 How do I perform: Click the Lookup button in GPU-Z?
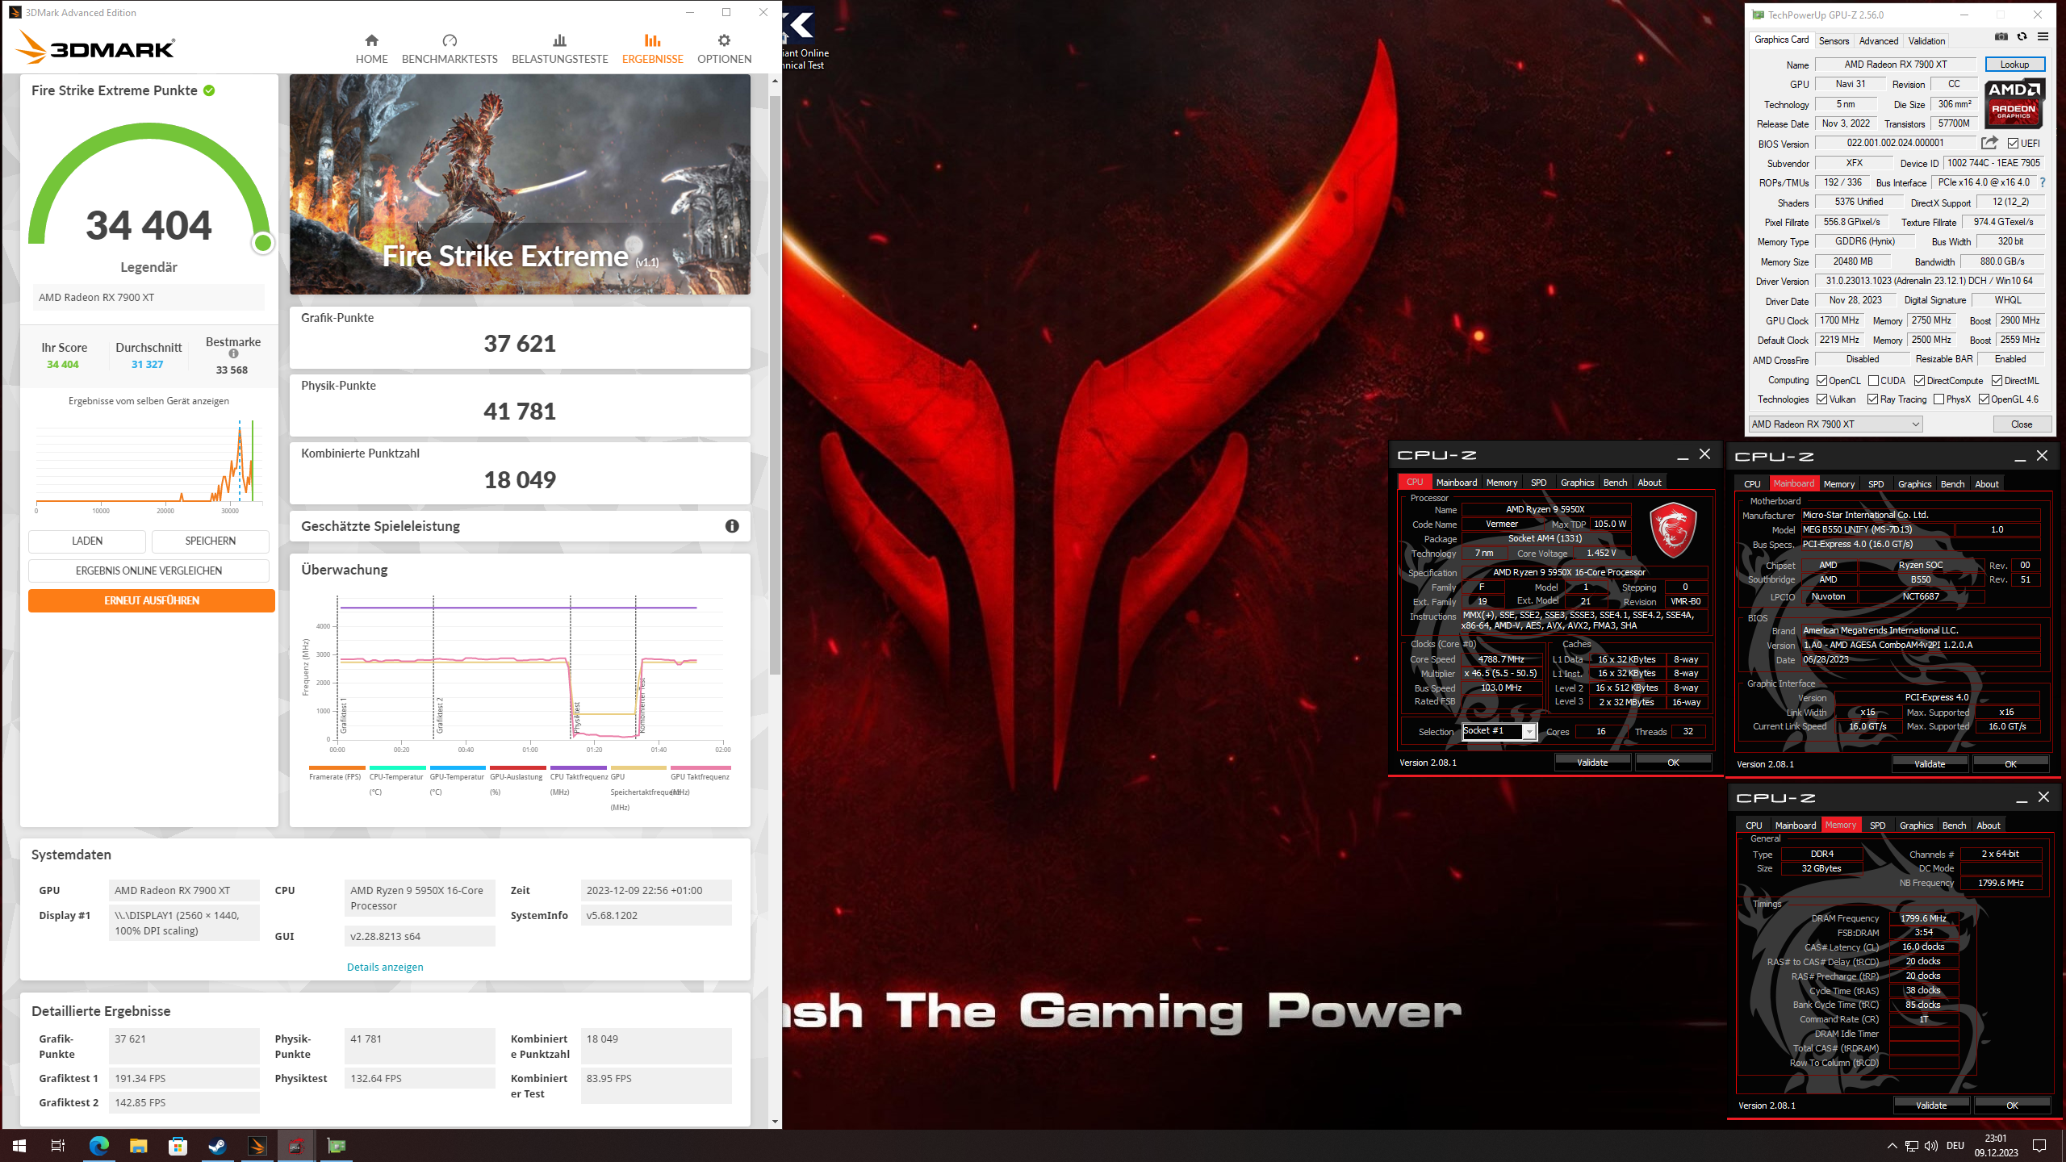(x=2014, y=65)
